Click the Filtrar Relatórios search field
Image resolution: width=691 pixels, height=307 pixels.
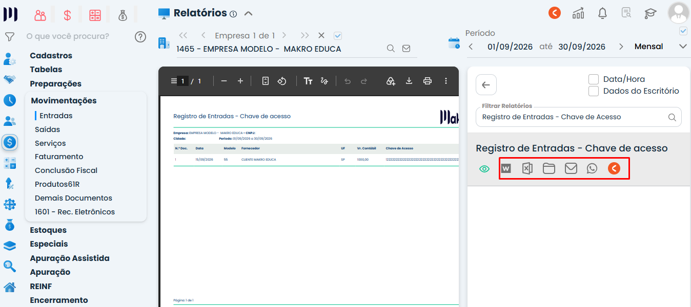pyautogui.click(x=578, y=117)
